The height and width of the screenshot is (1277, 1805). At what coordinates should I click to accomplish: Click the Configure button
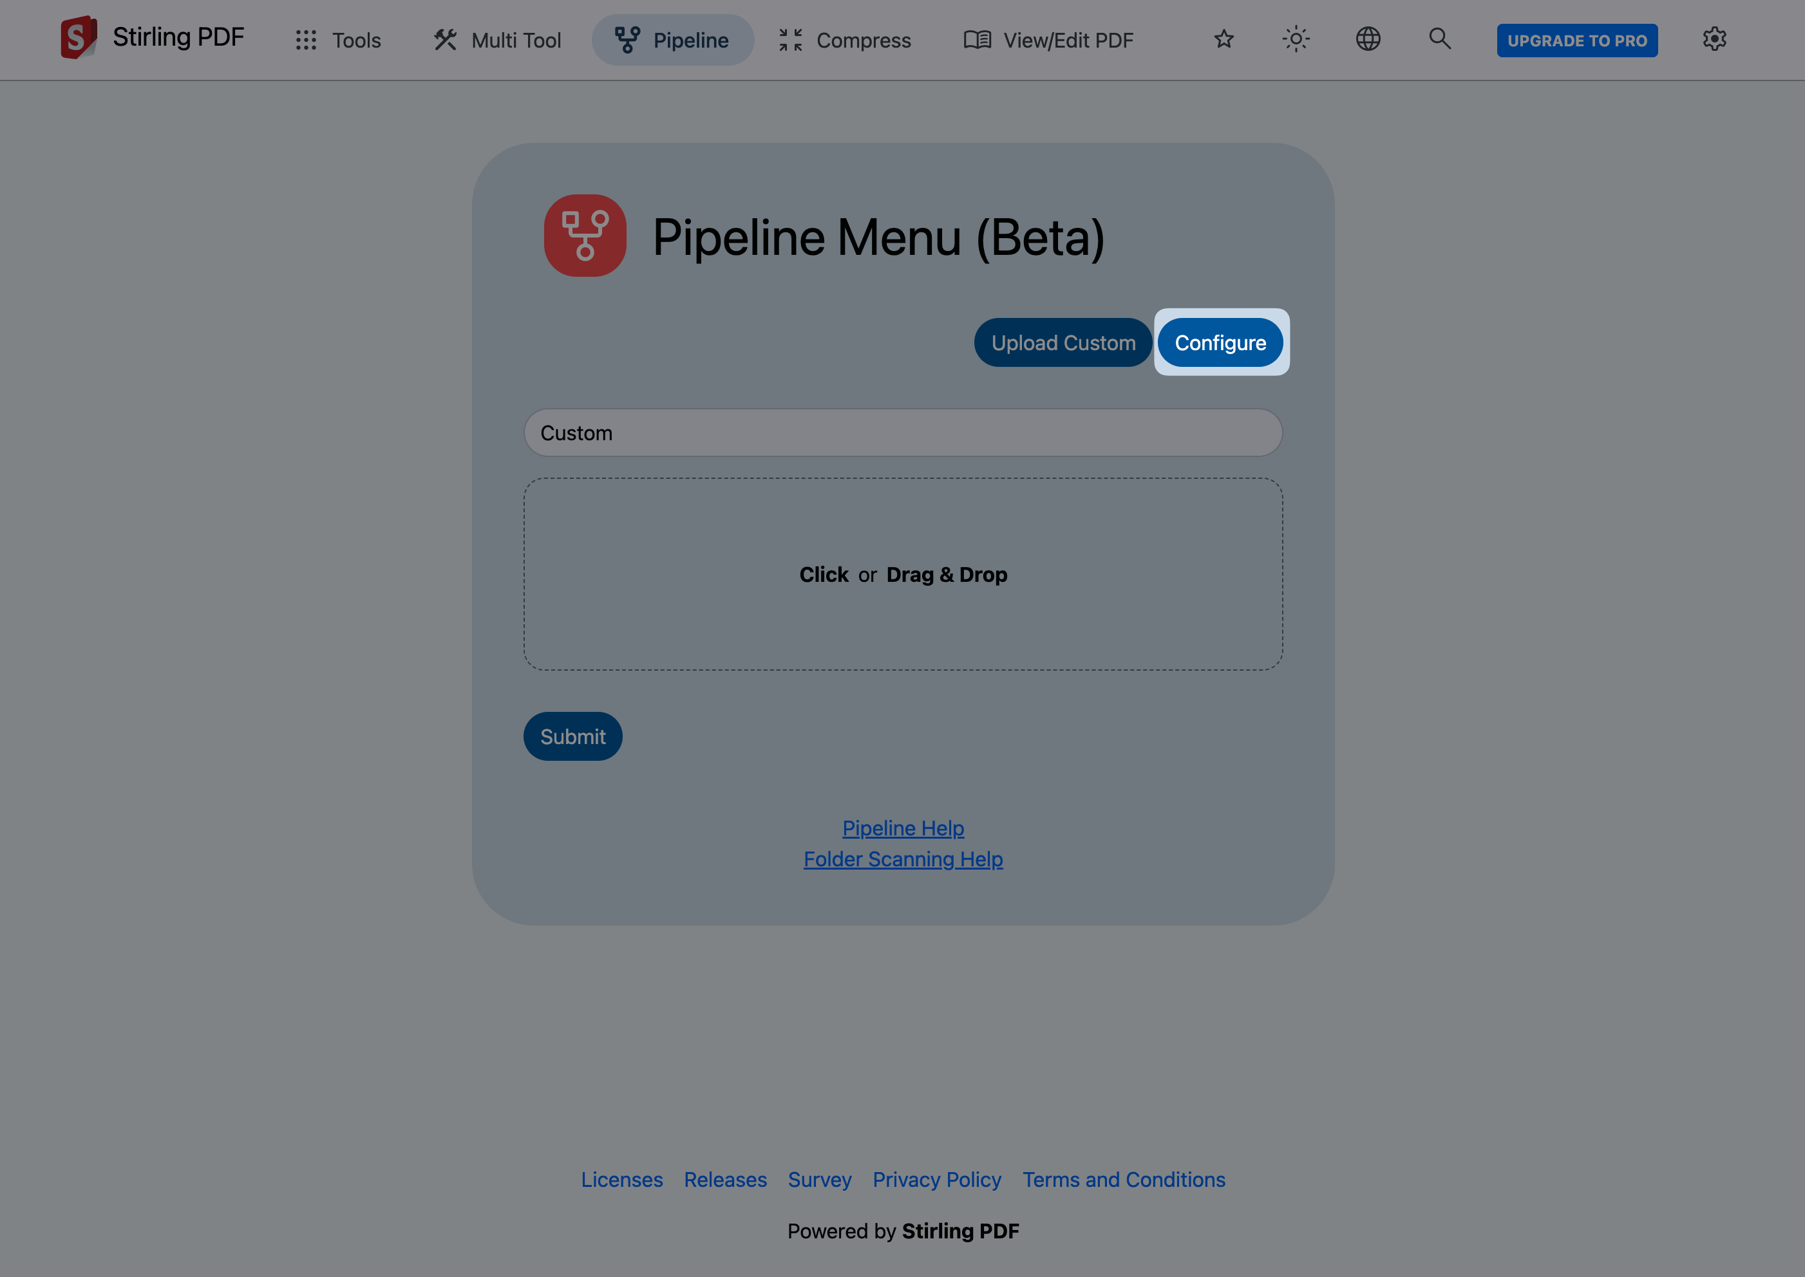tap(1220, 342)
